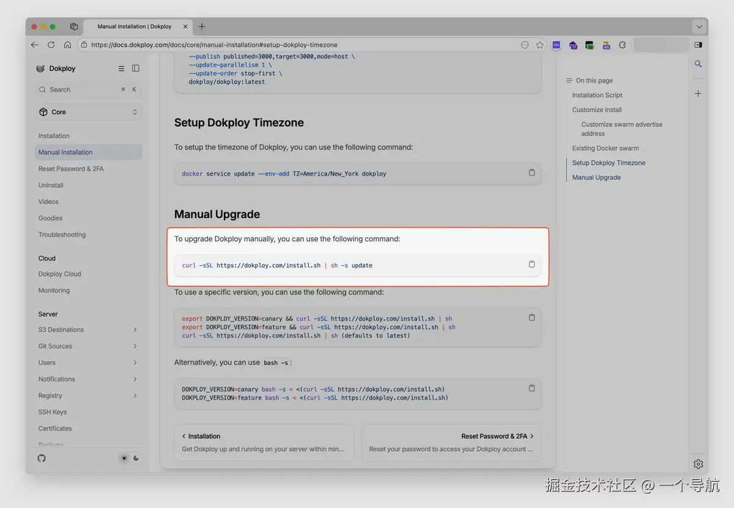Viewport: 734px width, 508px height.
Task: Toggle the light/dark theme switch
Action: [130, 458]
